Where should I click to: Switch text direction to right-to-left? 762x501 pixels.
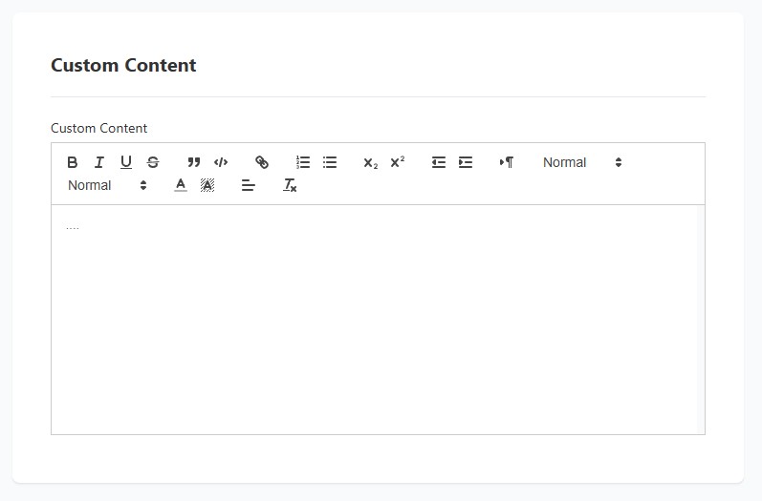click(507, 162)
